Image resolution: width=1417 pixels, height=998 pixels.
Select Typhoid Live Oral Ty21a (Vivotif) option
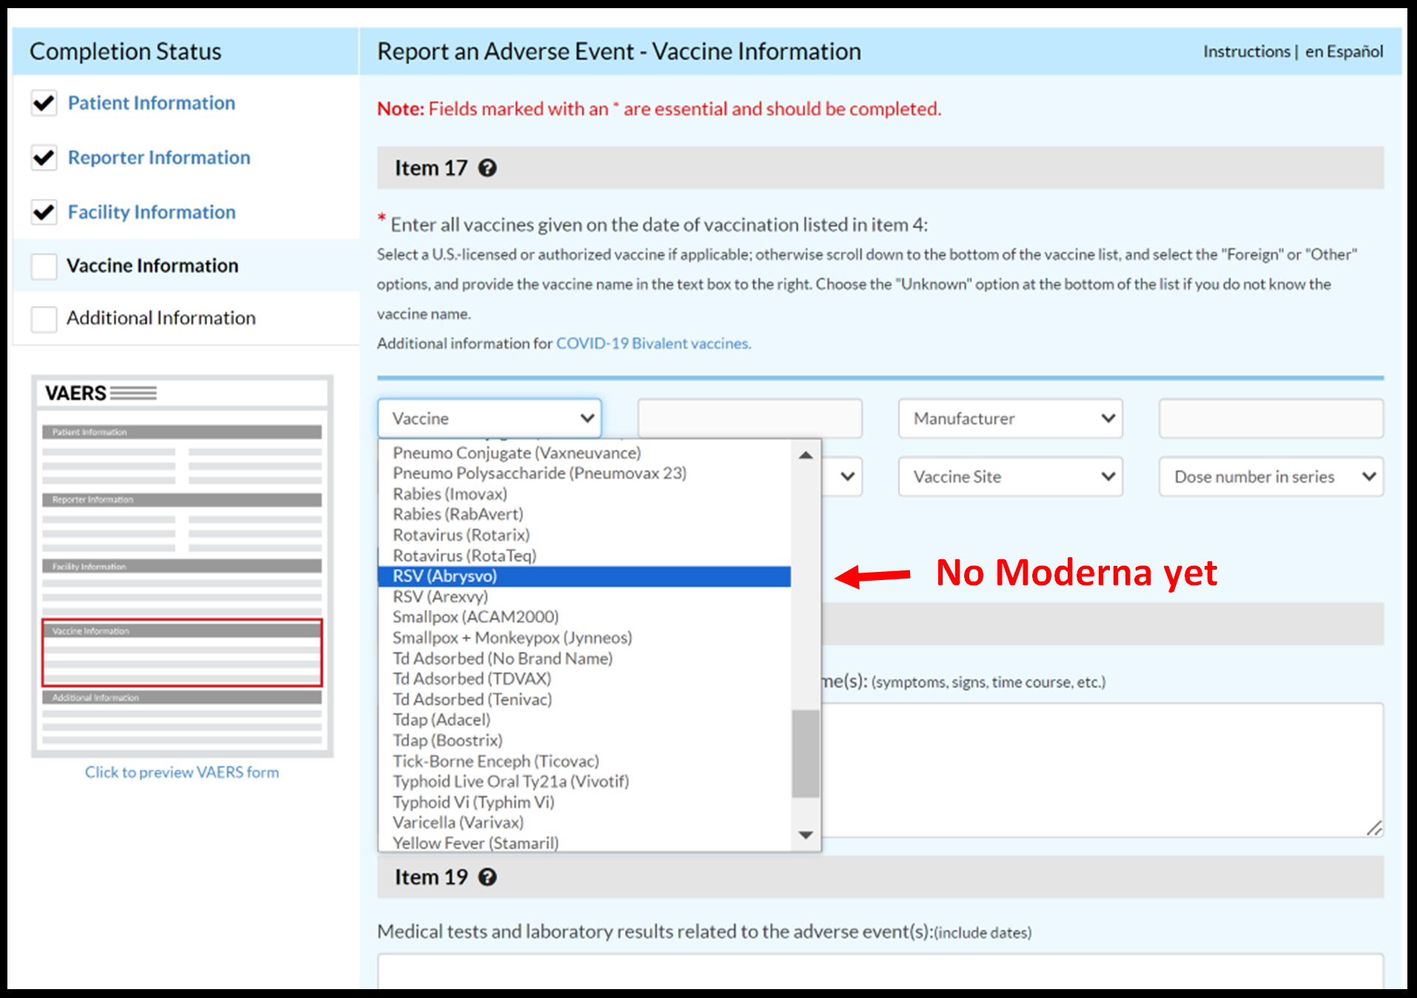click(584, 781)
